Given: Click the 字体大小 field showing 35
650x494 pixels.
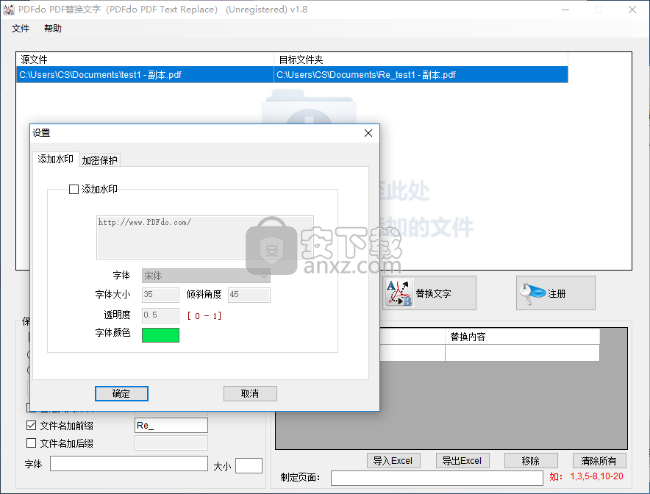Looking at the screenshot, I should tap(160, 295).
